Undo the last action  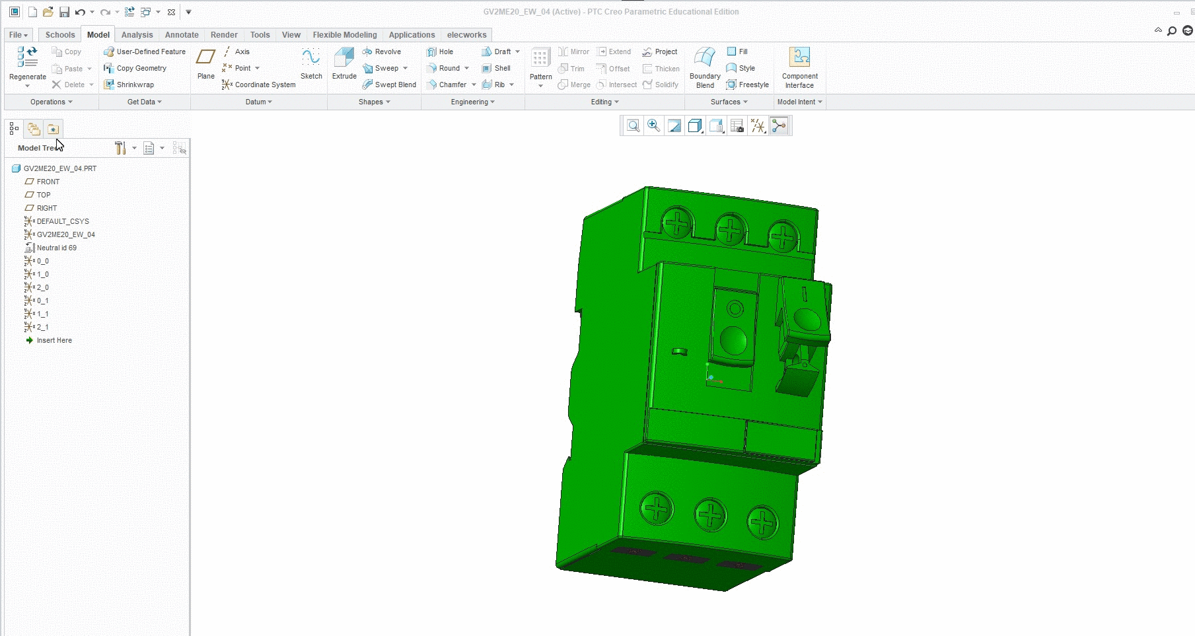(x=80, y=12)
